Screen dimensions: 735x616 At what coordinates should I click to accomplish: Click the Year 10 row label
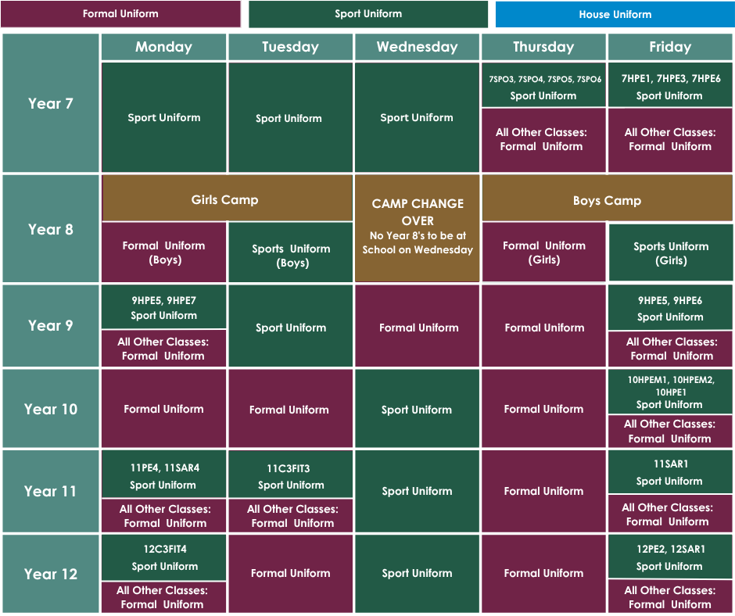click(x=51, y=409)
